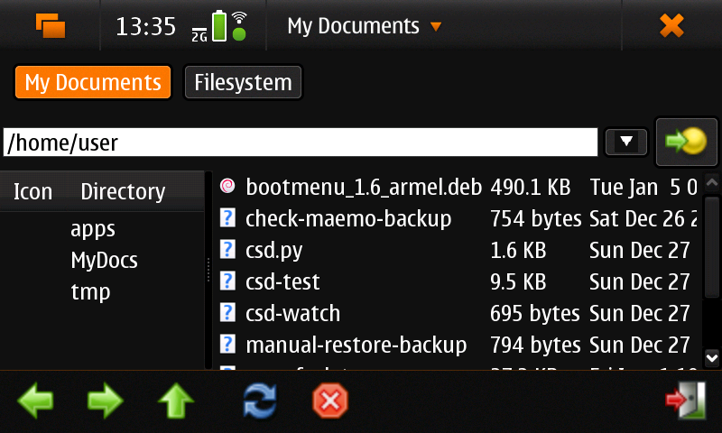Open the status area with clock
The width and height of the screenshot is (722, 433).
(182, 26)
